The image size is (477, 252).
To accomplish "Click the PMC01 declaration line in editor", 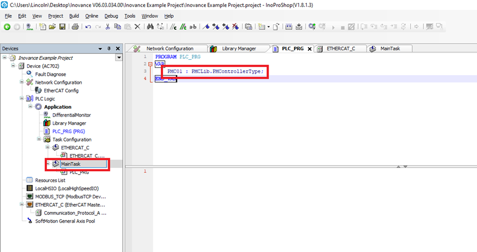I will click(x=216, y=71).
